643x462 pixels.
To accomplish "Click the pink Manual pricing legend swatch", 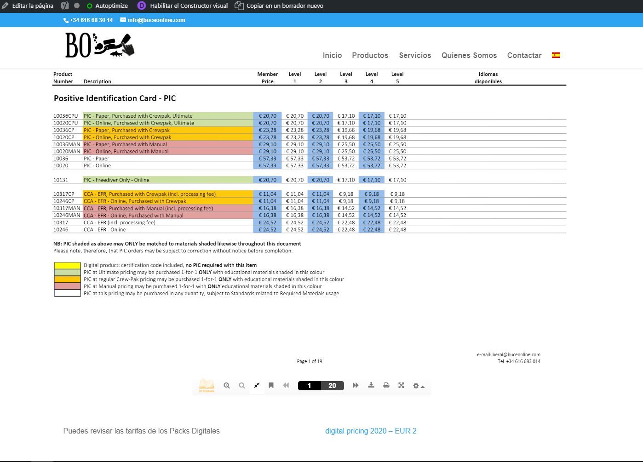I will (68, 286).
